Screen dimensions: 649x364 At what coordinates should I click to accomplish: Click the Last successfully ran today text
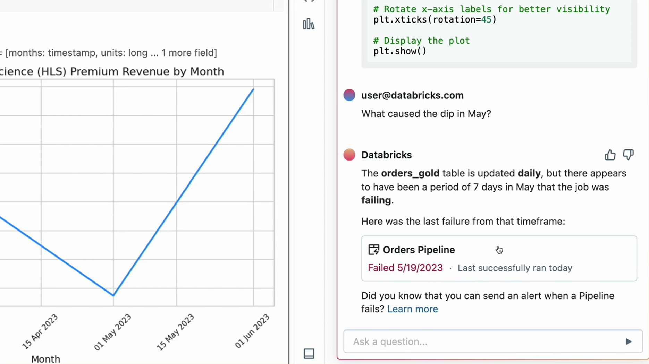tap(515, 268)
